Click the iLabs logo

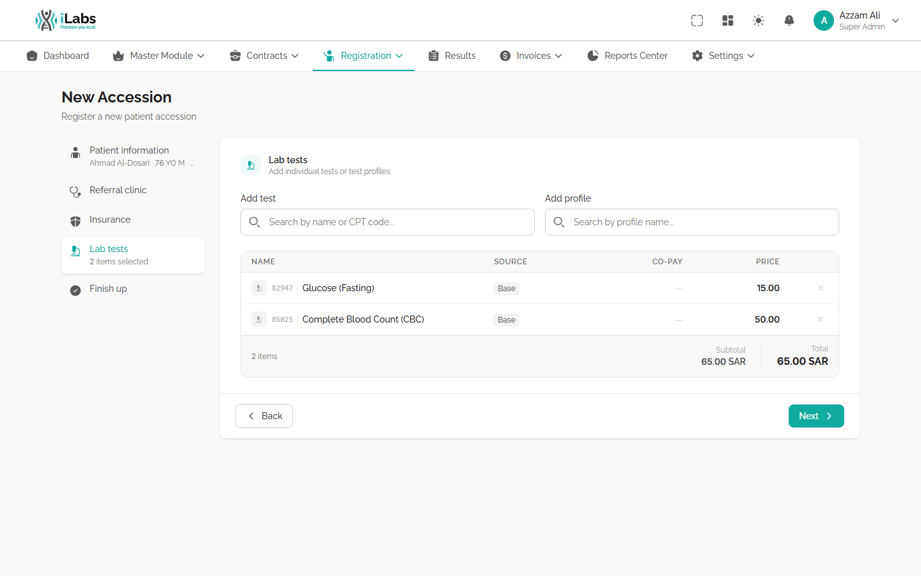pos(65,20)
